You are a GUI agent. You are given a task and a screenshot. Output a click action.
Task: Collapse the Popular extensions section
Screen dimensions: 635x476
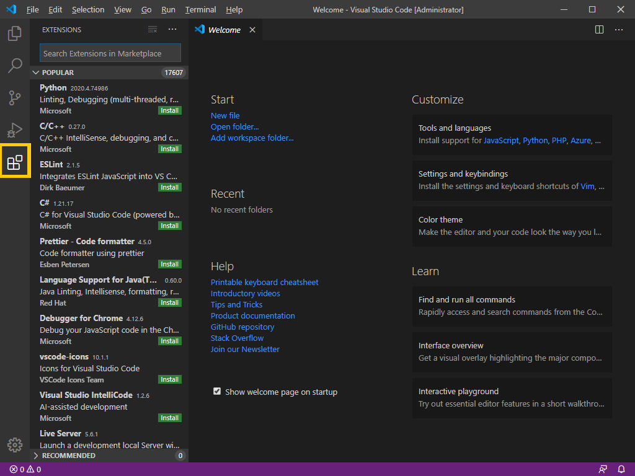(x=109, y=73)
